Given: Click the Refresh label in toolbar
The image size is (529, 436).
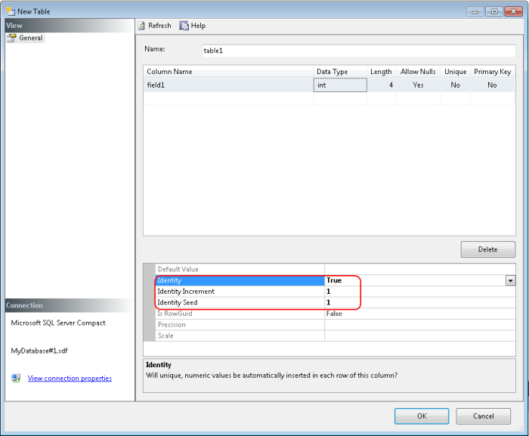Looking at the screenshot, I should [159, 26].
